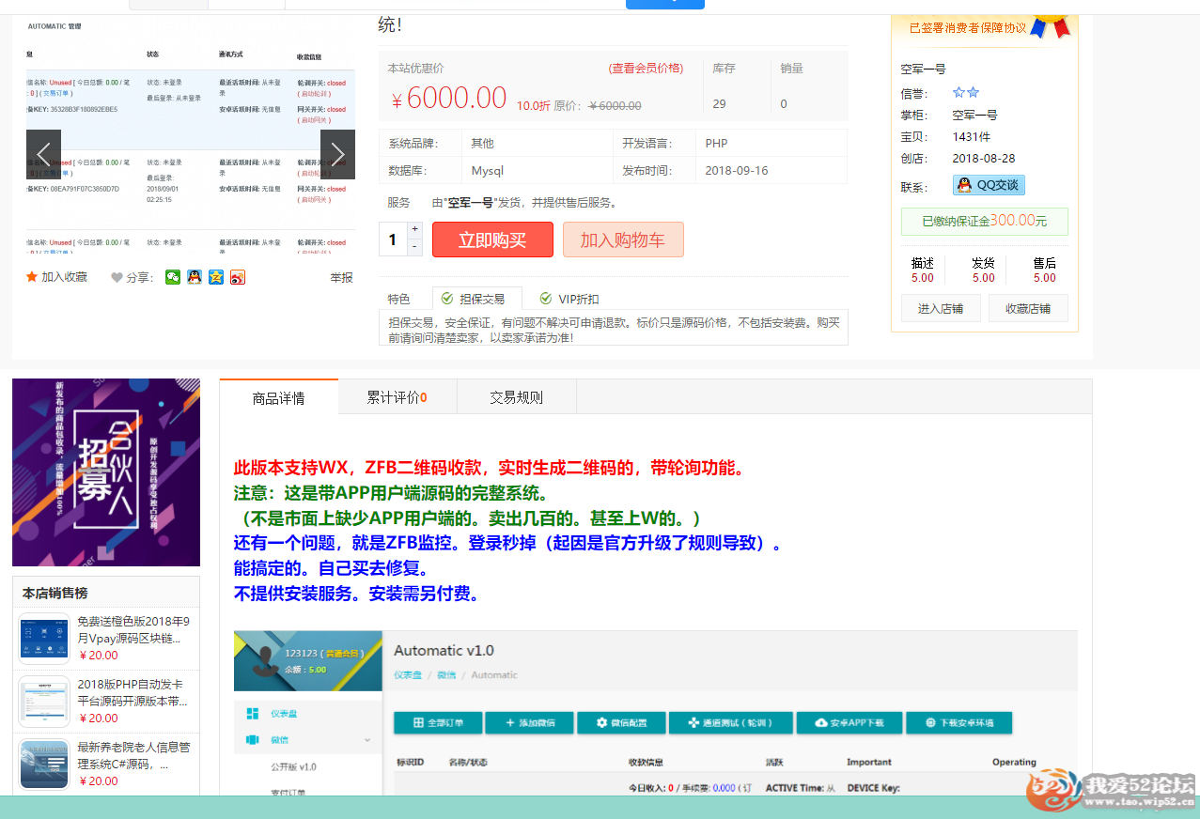This screenshot has width=1200, height=819.
Task: Increase purchase quantity with the plus button
Action: click(x=415, y=229)
